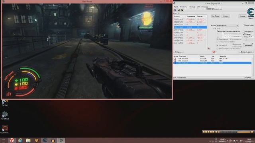Click the large Cheat Engine logo
The width and height of the screenshot is (255, 143).
pos(251,12)
